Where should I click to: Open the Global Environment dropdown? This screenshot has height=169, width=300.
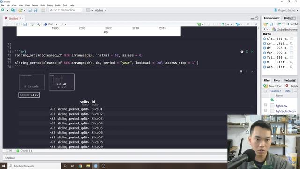(285, 29)
